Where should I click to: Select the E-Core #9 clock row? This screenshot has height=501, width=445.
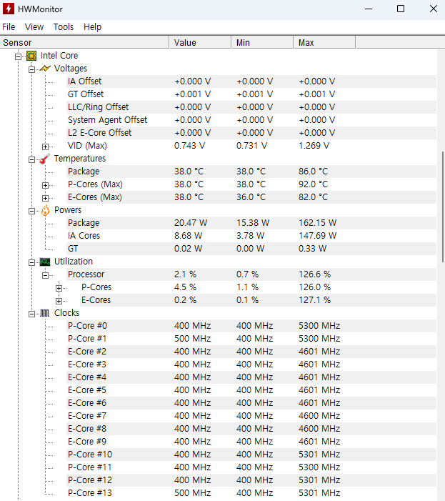[x=251, y=442]
